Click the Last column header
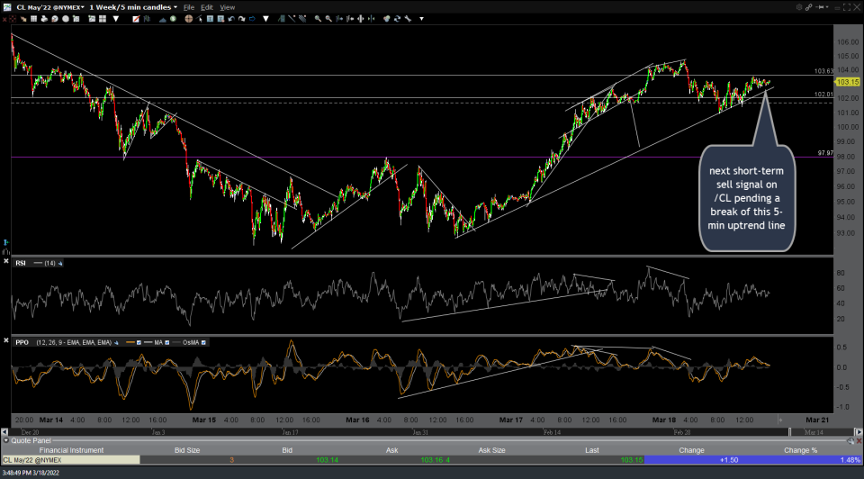864x479 pixels. (592, 450)
